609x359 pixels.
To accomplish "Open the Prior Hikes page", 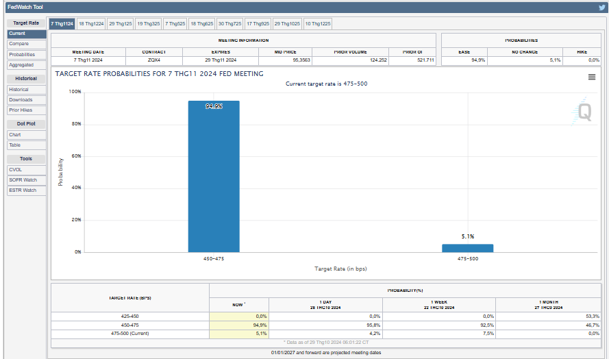I will coord(26,110).
